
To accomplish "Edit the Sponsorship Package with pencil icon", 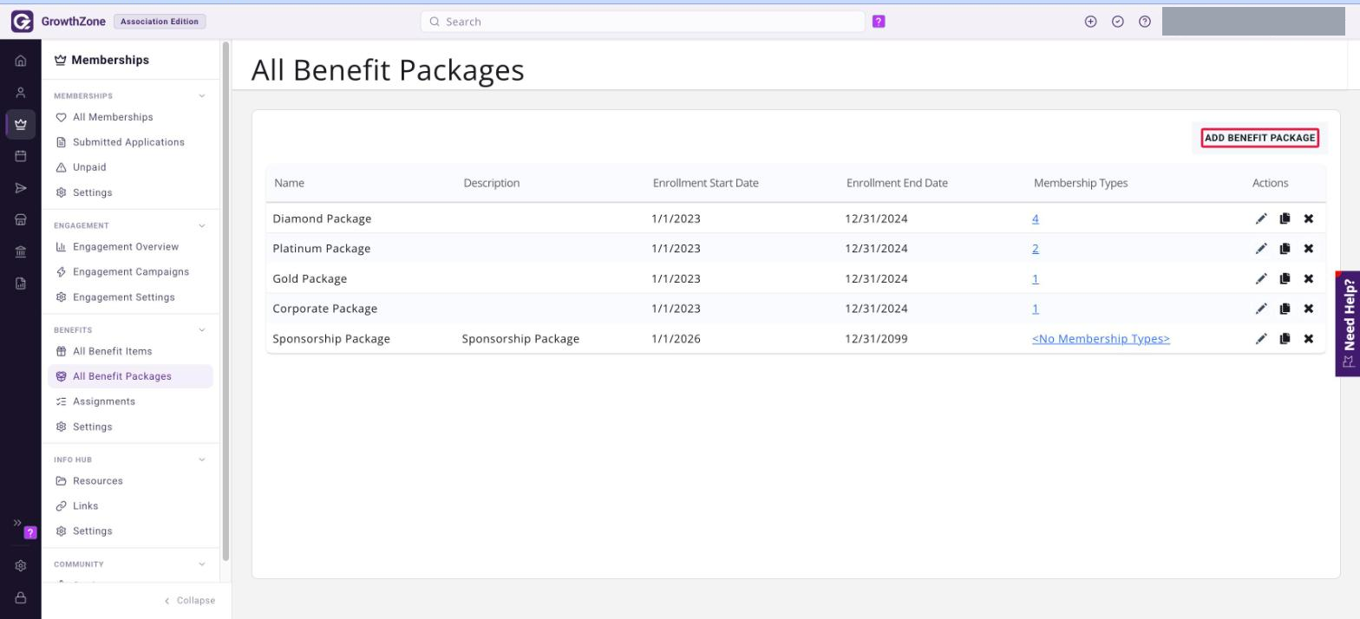I will pyautogui.click(x=1261, y=339).
